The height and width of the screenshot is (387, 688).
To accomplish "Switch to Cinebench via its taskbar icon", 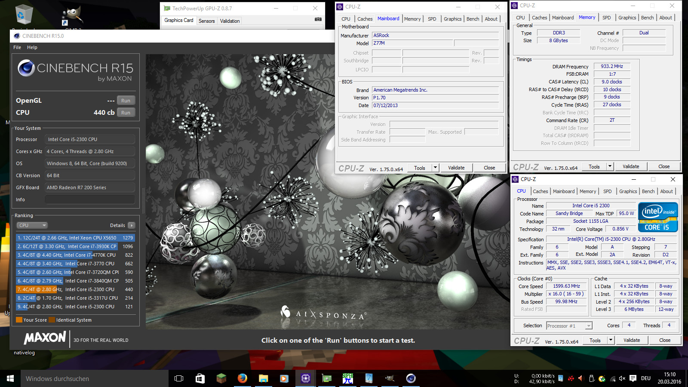I will [x=411, y=378].
